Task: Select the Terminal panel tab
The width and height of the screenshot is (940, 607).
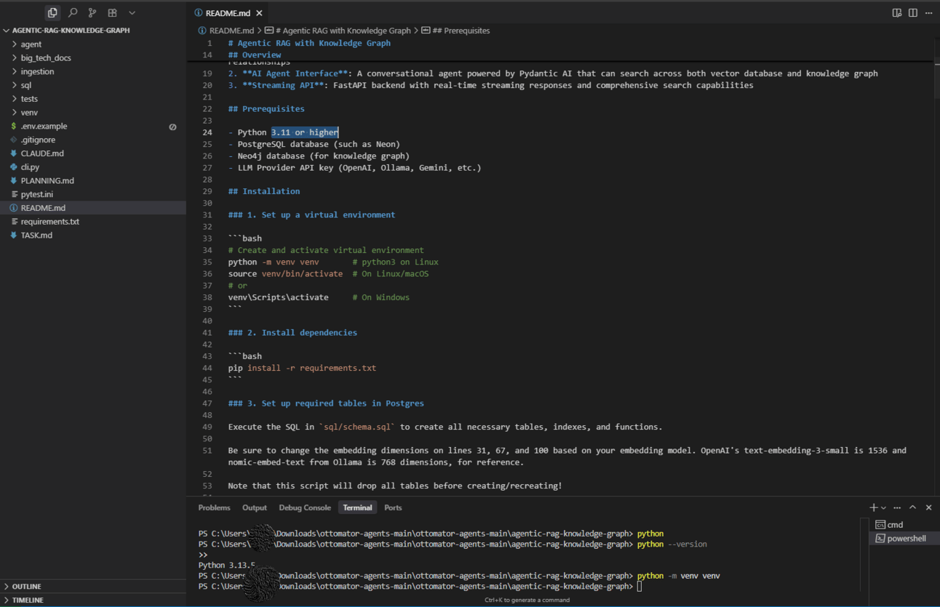Action: coord(357,507)
